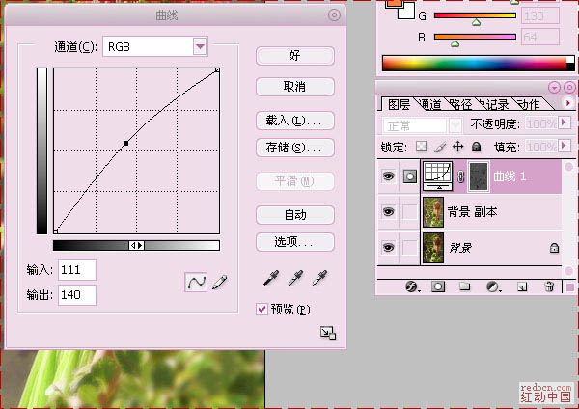This screenshot has width=579, height=409.
Task: Click the delete layer trash icon
Action: pyautogui.click(x=549, y=286)
